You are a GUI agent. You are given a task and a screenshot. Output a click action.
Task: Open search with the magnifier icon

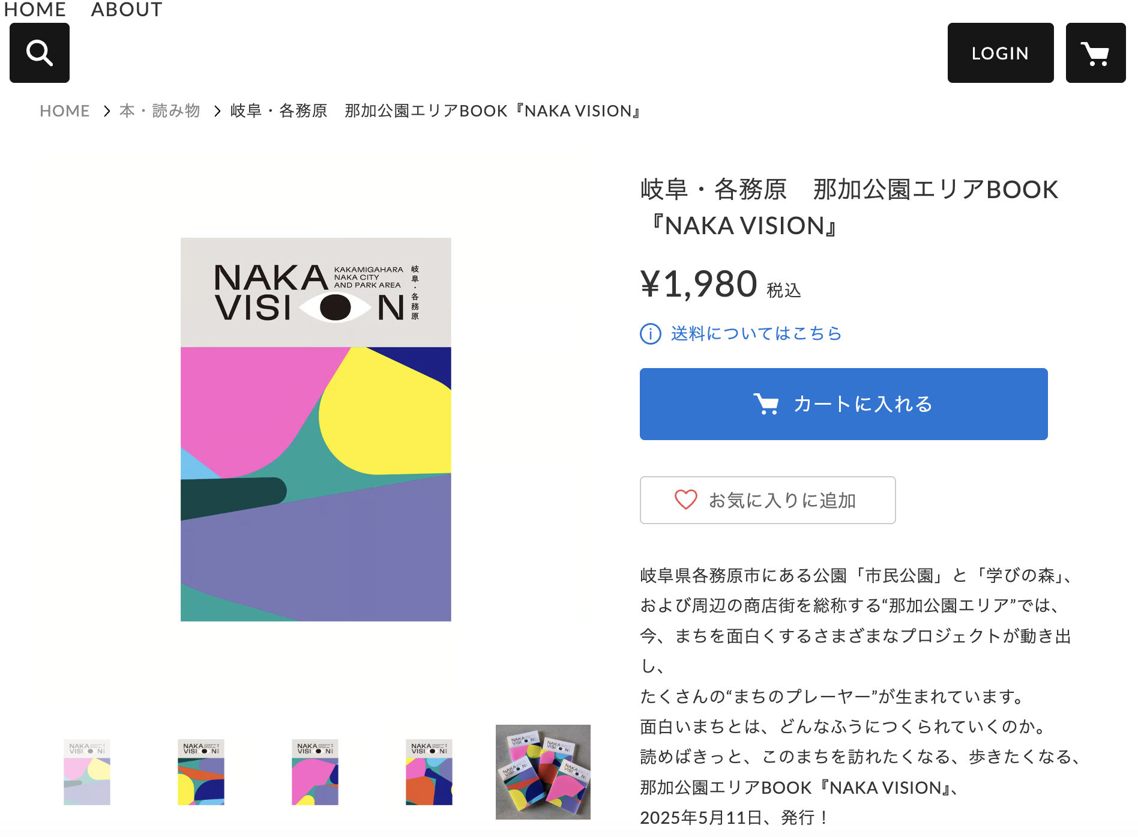tap(40, 53)
